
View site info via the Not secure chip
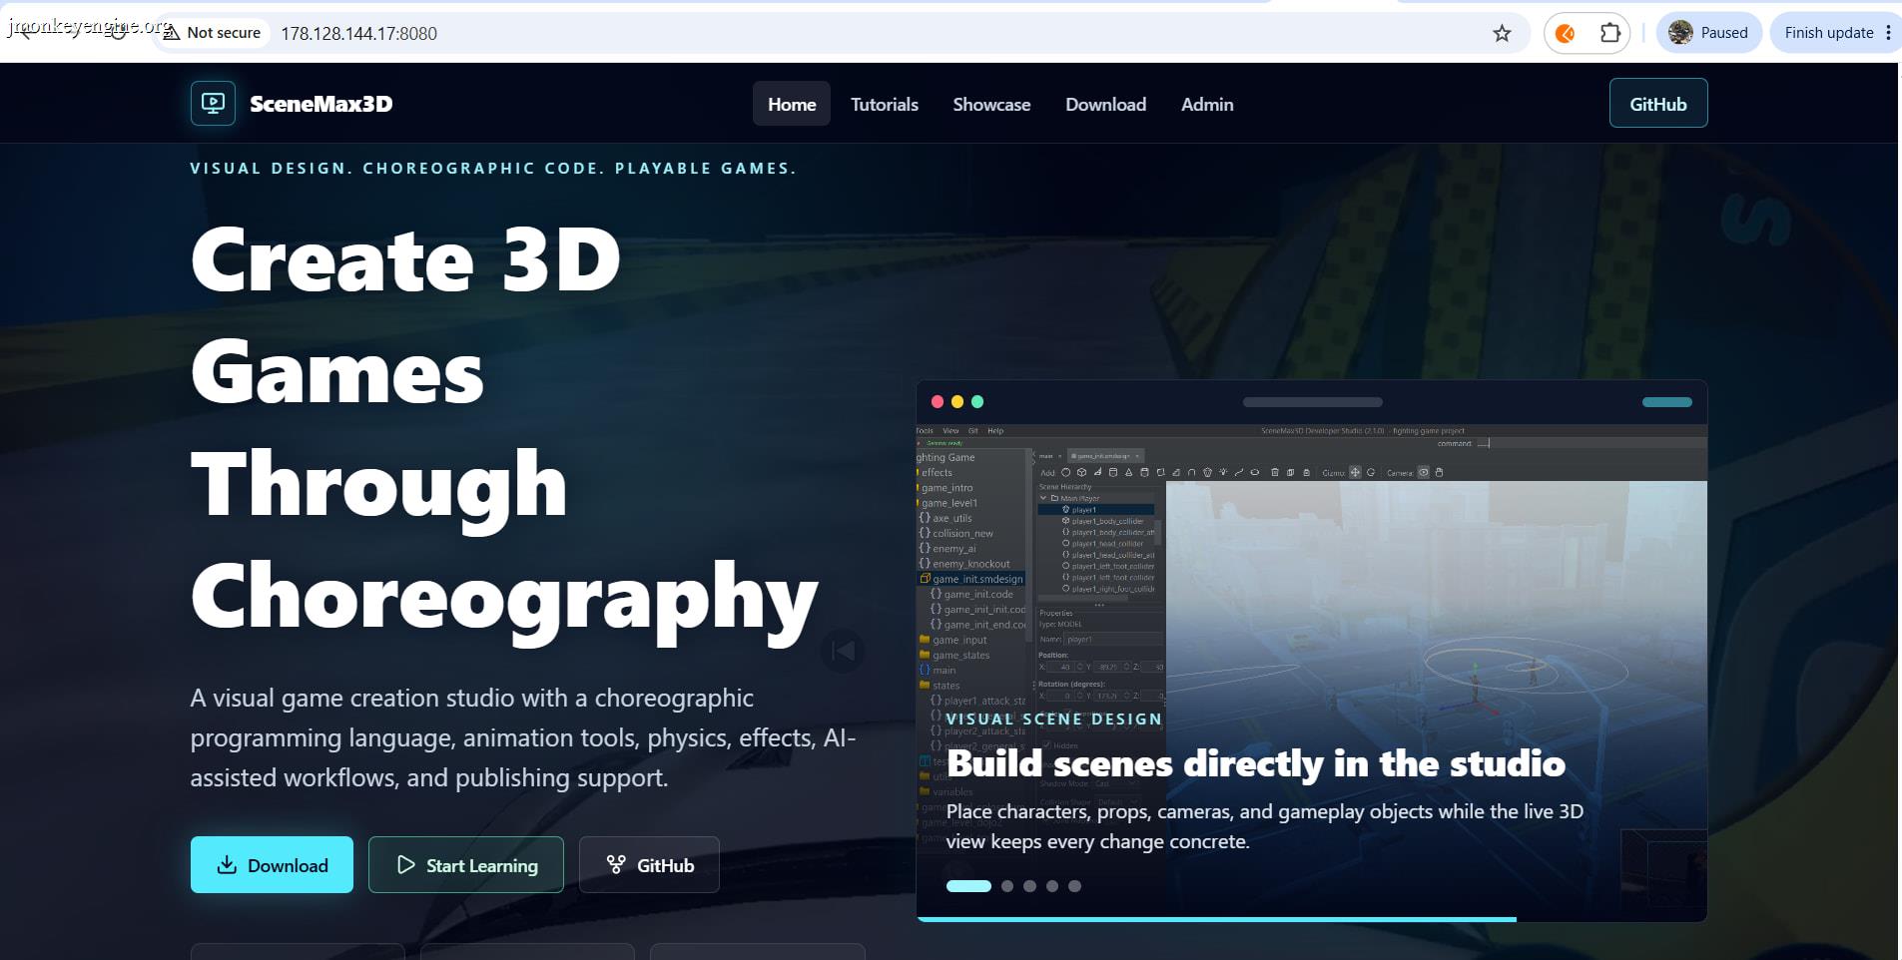[x=213, y=33]
